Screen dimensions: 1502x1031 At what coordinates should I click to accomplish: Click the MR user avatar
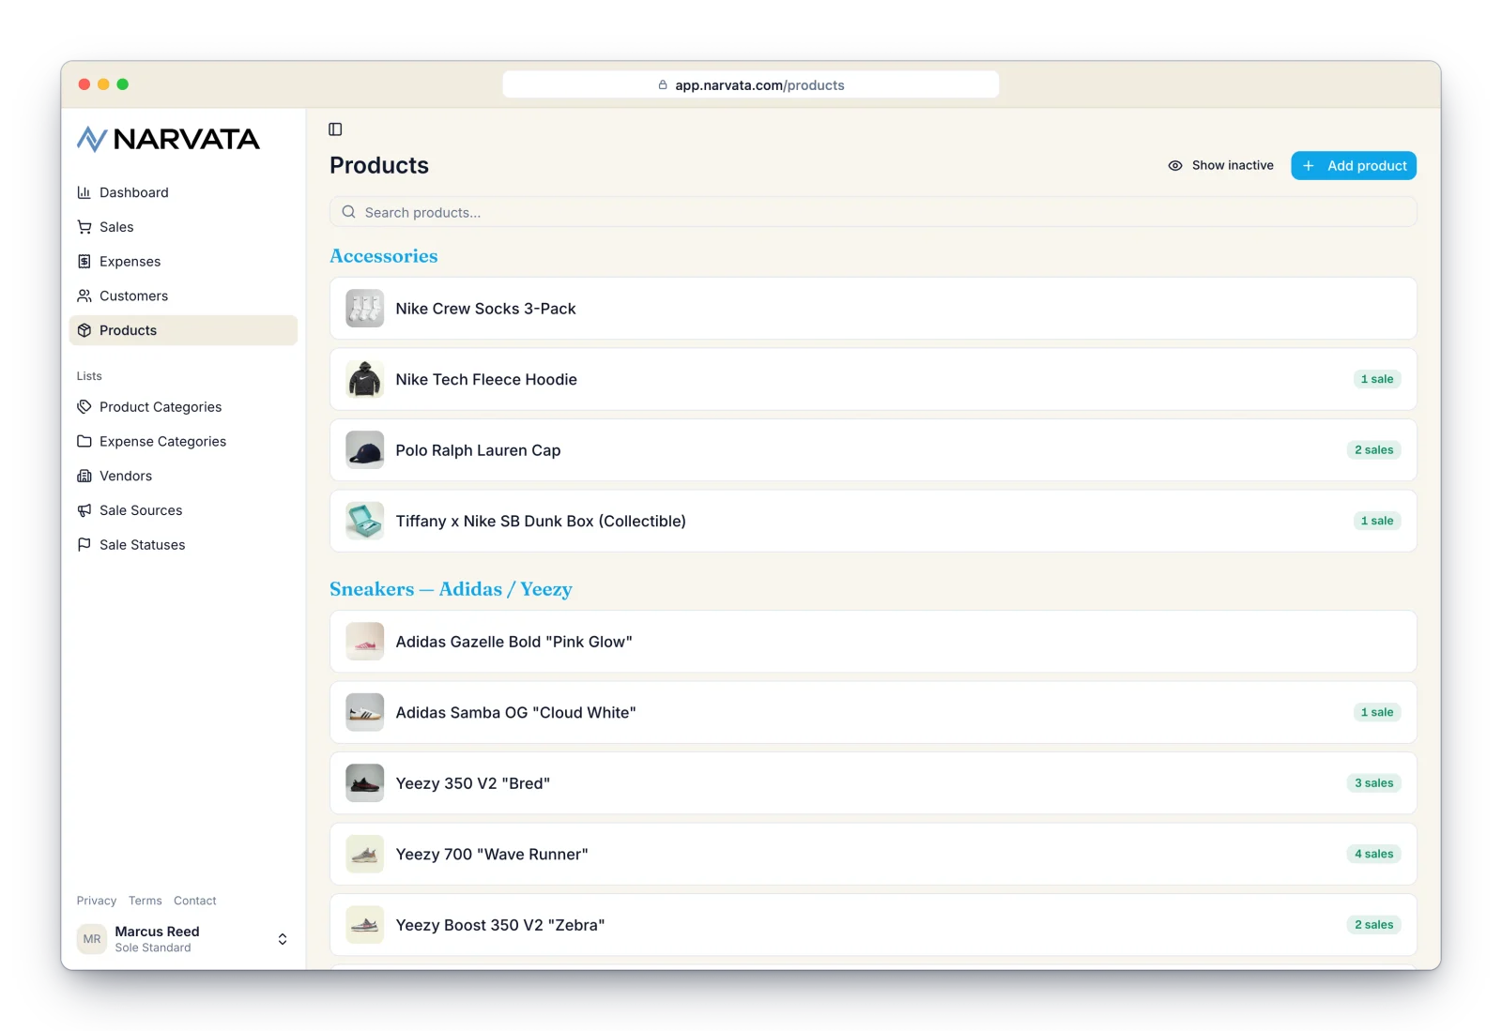(x=92, y=938)
